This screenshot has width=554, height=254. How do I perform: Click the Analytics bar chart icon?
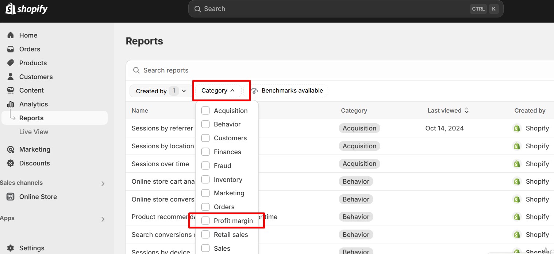point(11,104)
